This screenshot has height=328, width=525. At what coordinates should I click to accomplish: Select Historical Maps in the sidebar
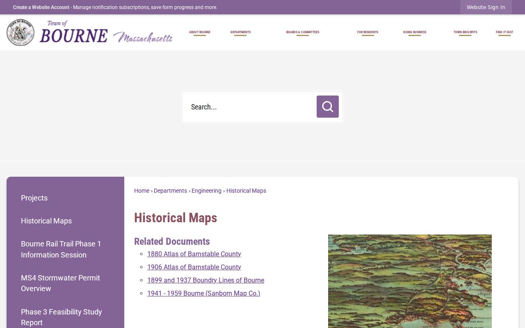(46, 221)
